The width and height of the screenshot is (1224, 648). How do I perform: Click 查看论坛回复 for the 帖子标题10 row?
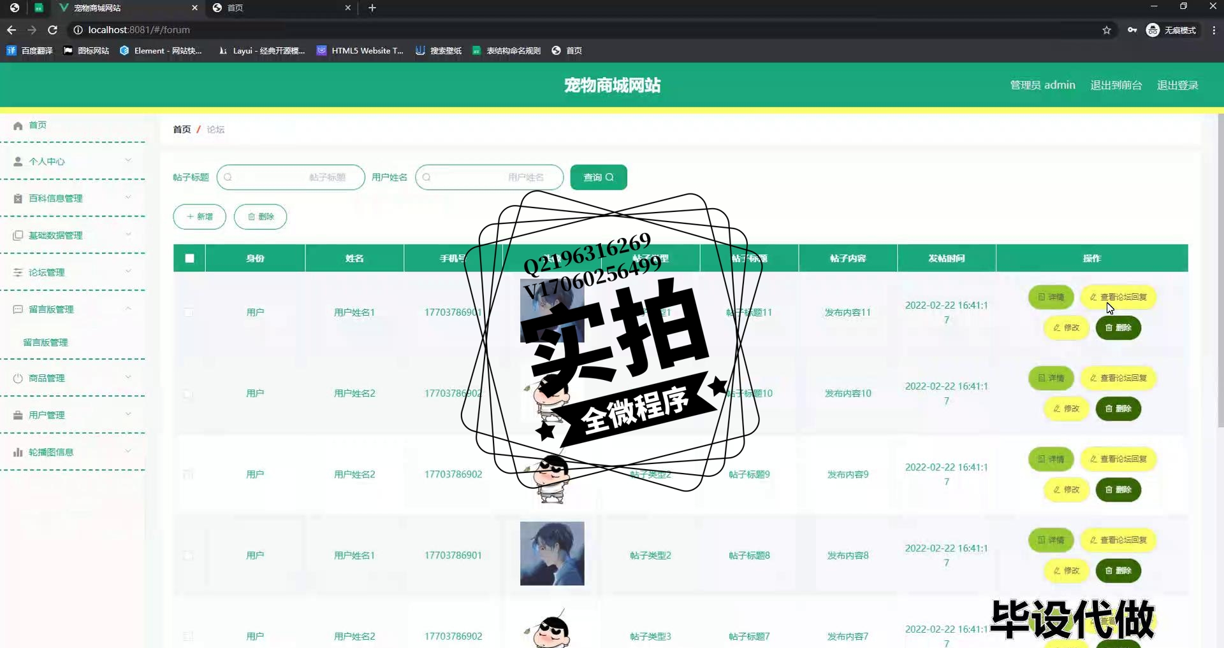click(x=1118, y=378)
